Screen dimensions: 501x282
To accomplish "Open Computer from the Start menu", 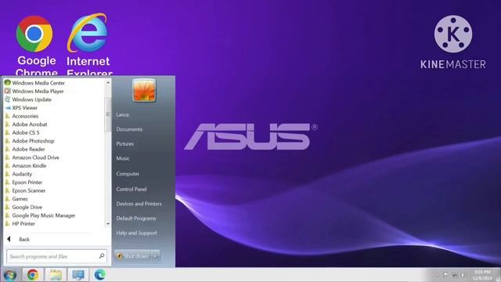I will point(128,174).
